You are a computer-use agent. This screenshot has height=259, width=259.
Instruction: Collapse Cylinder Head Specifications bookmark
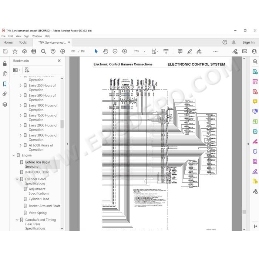tap(17, 179)
